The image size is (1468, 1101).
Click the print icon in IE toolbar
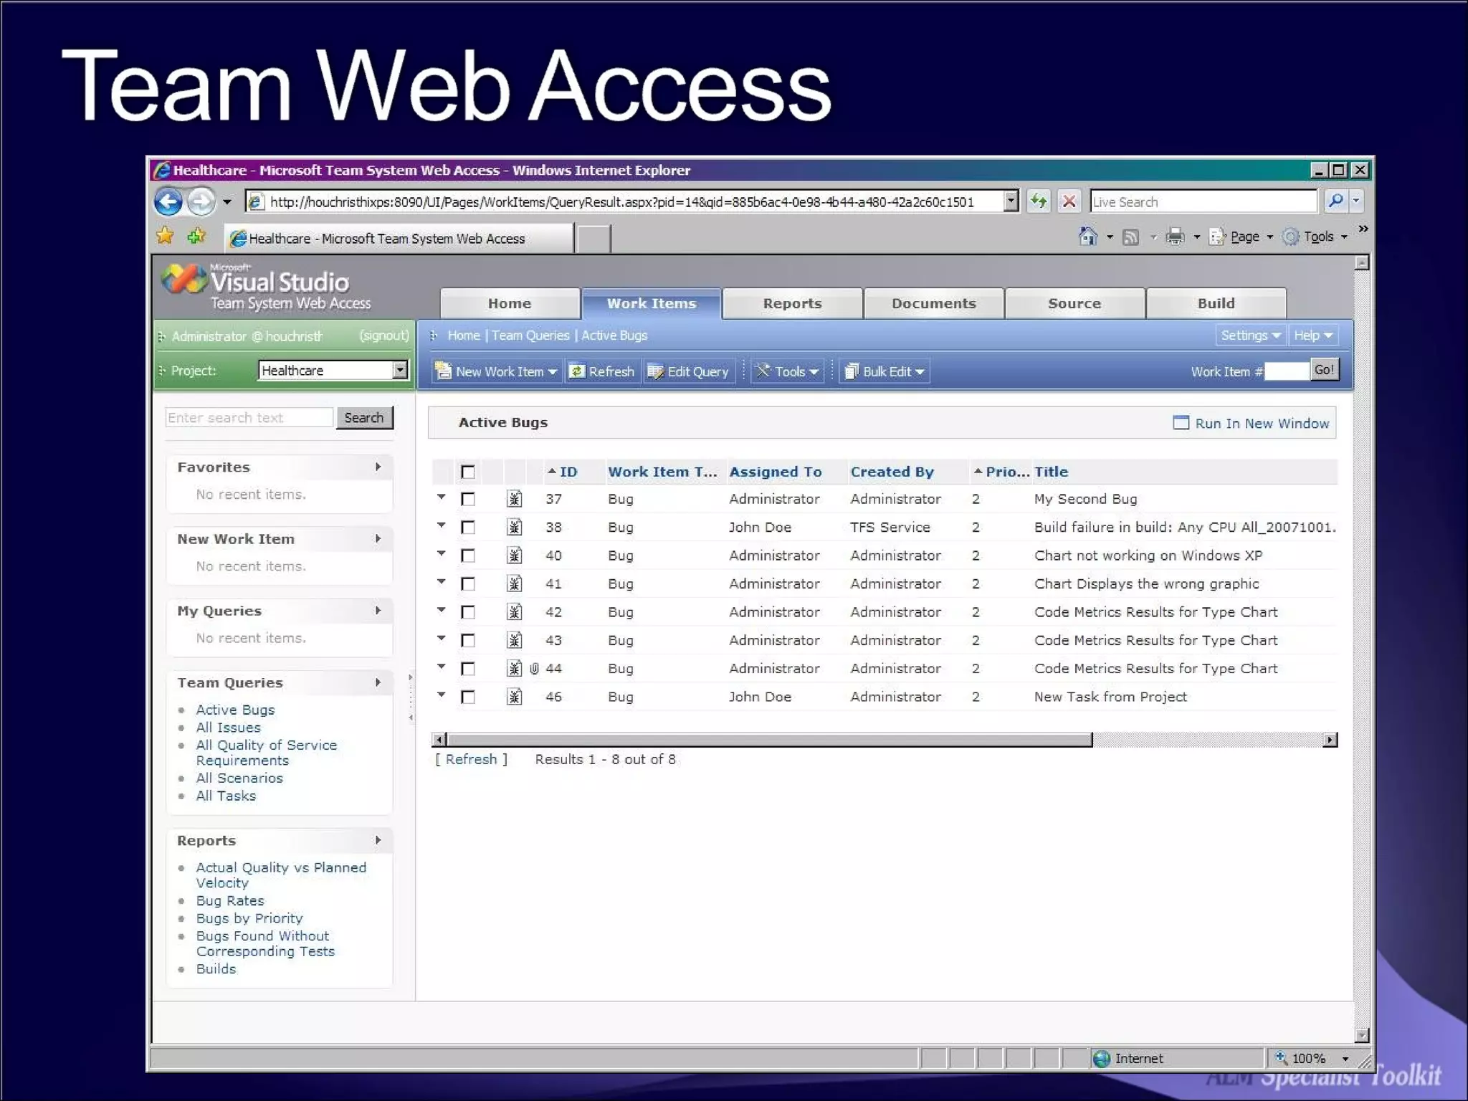(x=1175, y=237)
